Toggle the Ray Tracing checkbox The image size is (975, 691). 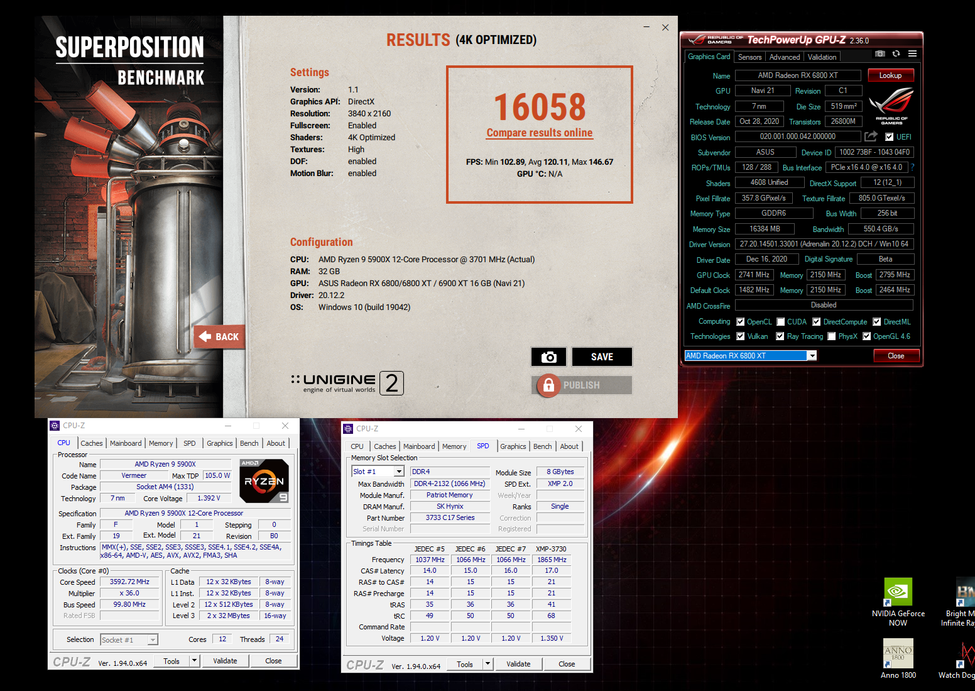coord(780,336)
